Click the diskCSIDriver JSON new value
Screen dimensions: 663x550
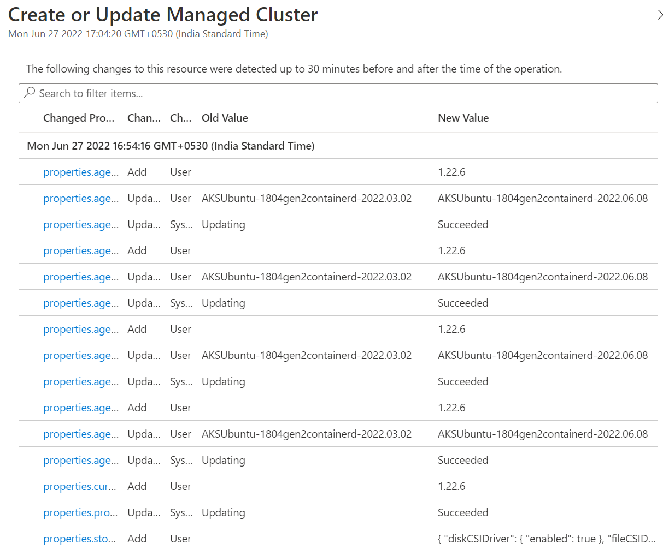coord(547,539)
